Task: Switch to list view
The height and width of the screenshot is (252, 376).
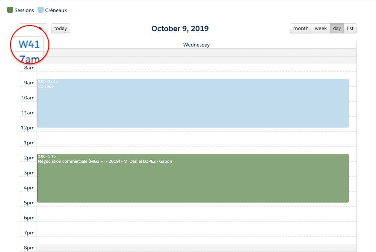Action: point(350,28)
